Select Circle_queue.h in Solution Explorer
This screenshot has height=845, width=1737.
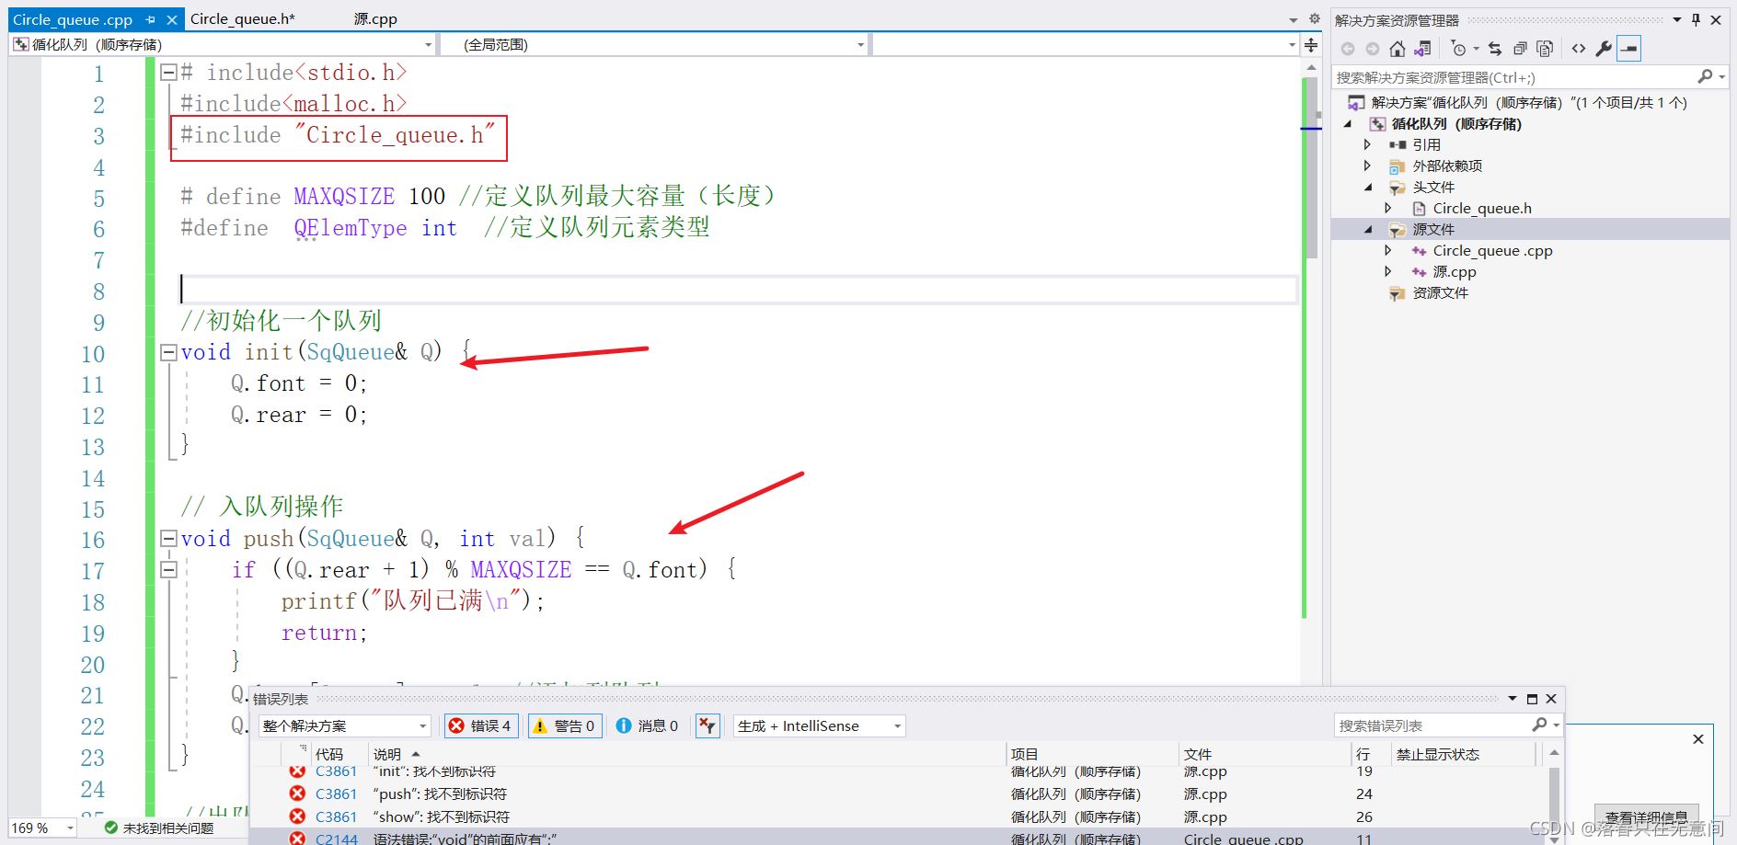[x=1482, y=209]
